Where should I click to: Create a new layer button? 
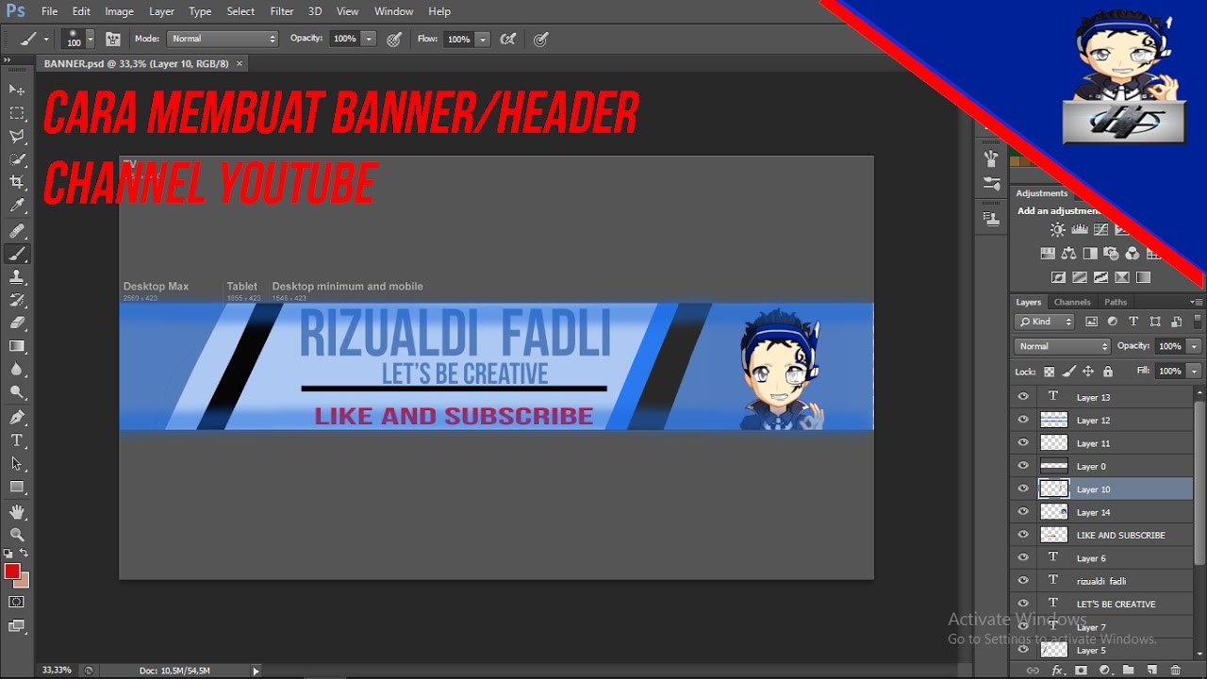[x=1151, y=671]
